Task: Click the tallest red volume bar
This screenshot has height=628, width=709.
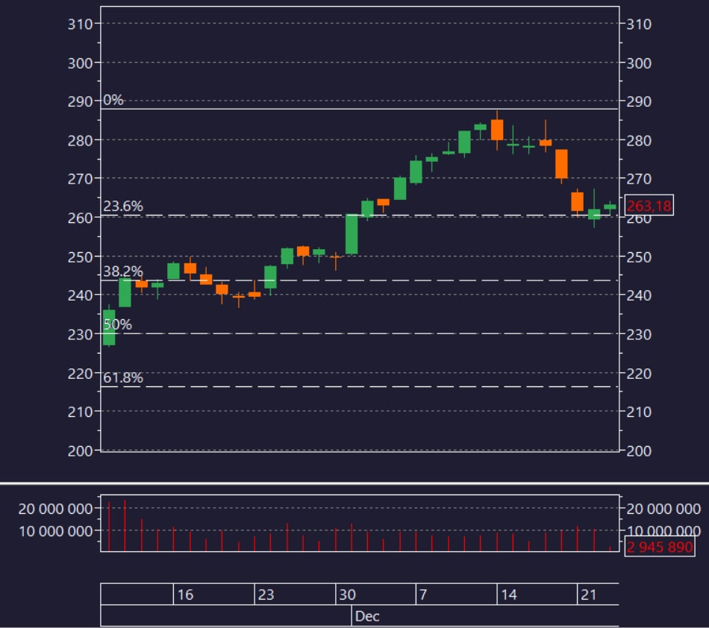Action: [x=125, y=525]
